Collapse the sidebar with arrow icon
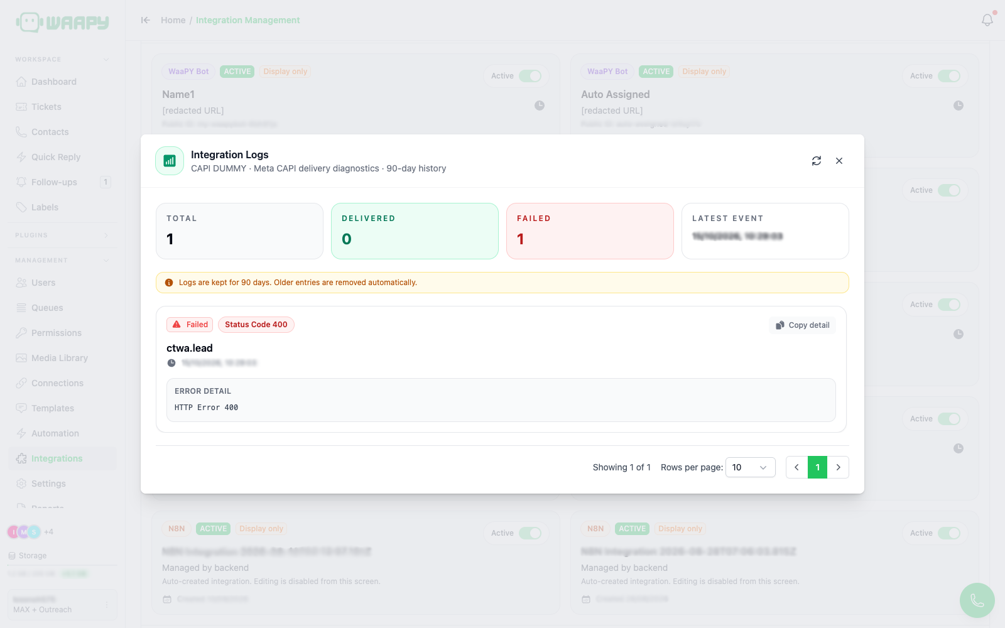The height and width of the screenshot is (628, 1005). coord(146,20)
